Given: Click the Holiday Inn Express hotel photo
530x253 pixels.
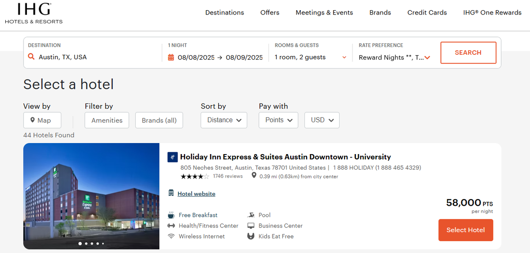Looking at the screenshot, I should coord(91,196).
